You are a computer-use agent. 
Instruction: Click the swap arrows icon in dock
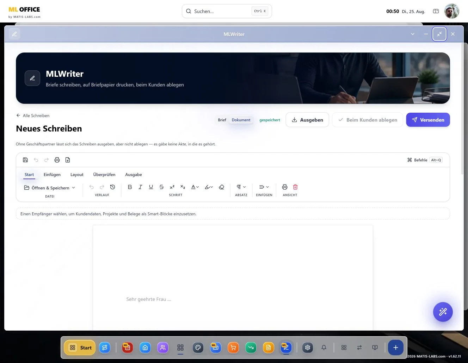tap(359, 348)
